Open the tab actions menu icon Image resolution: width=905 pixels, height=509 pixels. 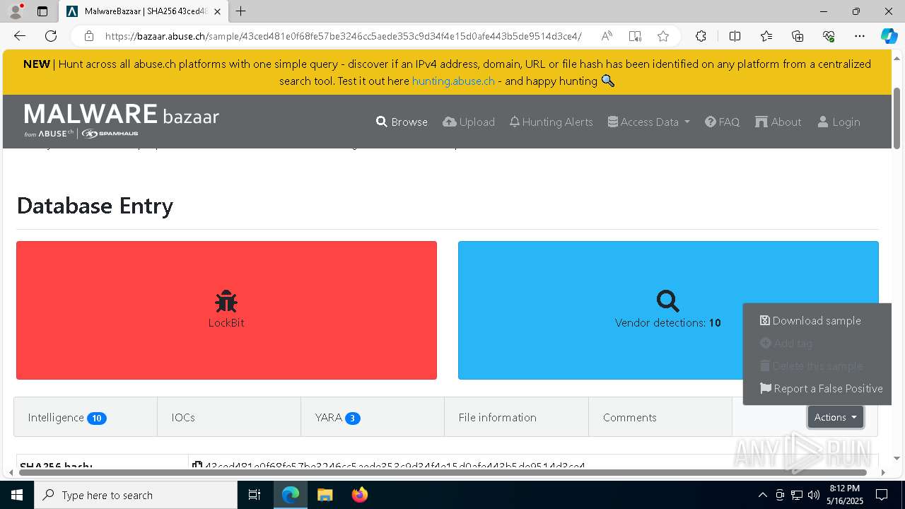pos(42,11)
